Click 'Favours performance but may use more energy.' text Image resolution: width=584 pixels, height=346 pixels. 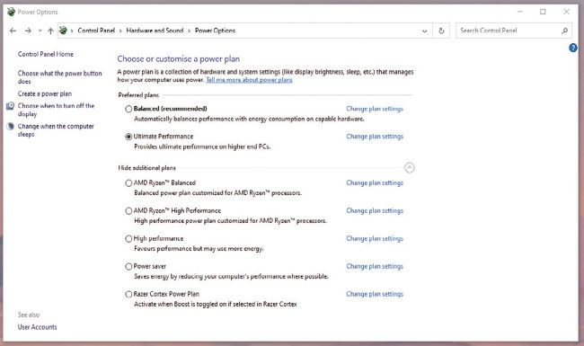199,248
